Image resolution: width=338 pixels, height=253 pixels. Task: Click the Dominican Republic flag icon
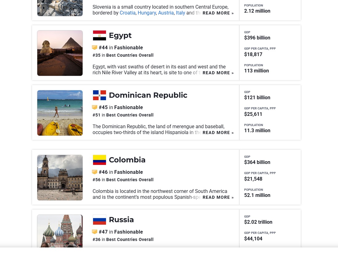pyautogui.click(x=100, y=95)
